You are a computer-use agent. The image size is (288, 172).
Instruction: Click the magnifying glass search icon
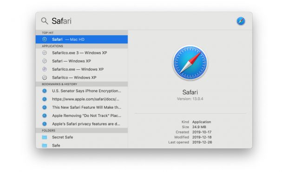(45, 21)
